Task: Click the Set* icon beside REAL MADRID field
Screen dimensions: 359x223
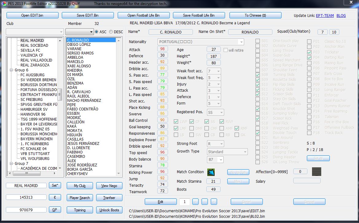Action: [x=55, y=185]
